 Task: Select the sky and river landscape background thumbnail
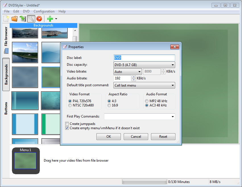pyautogui.click(x=25, y=52)
